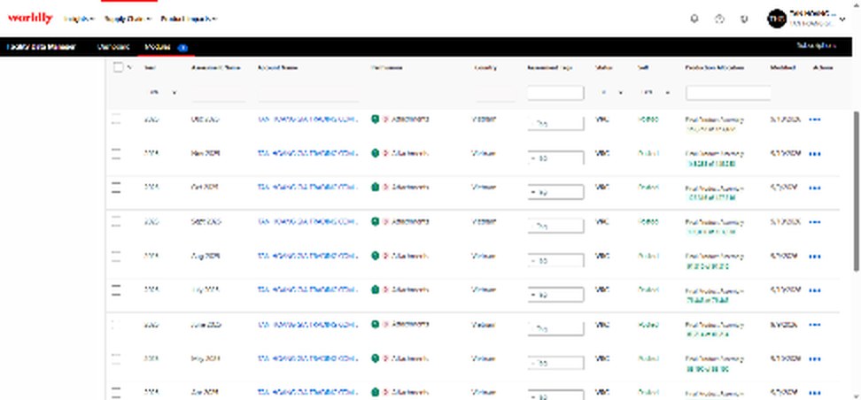Click green shield icon in Dec row
The height and width of the screenshot is (400, 861).
pyautogui.click(x=375, y=119)
